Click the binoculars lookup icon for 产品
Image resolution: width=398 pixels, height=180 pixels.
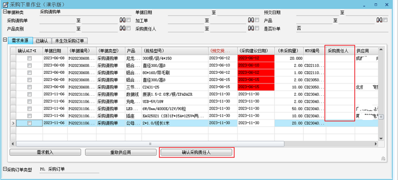[x=380, y=20]
